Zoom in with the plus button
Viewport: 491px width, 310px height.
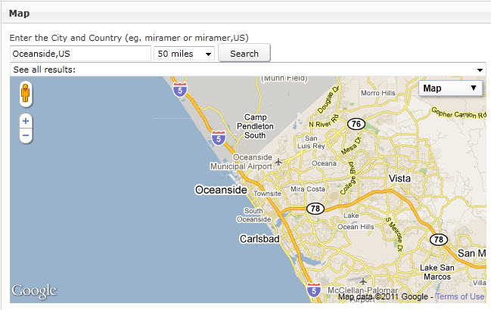(26, 121)
